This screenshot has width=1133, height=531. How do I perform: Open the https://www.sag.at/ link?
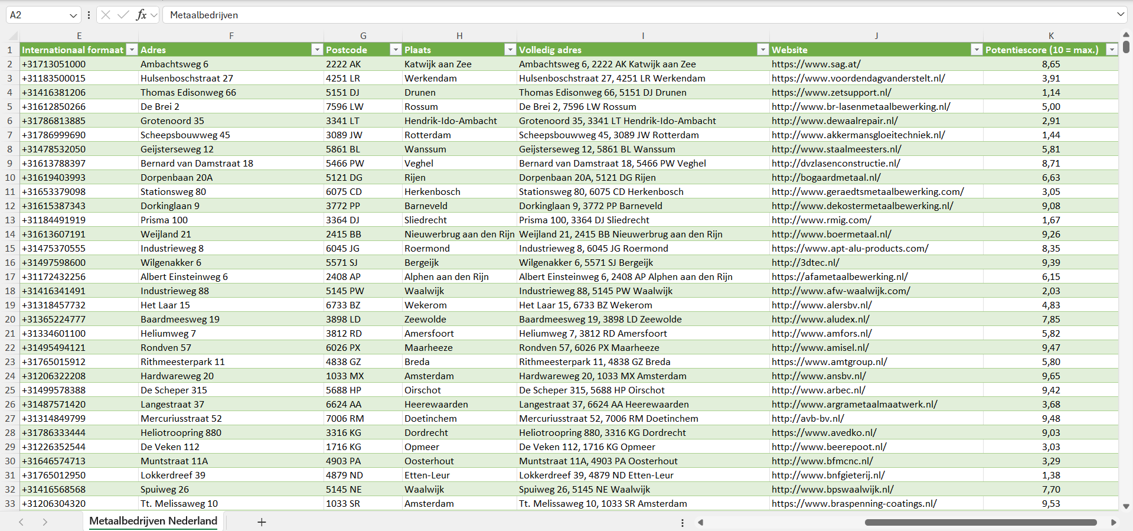pos(816,64)
